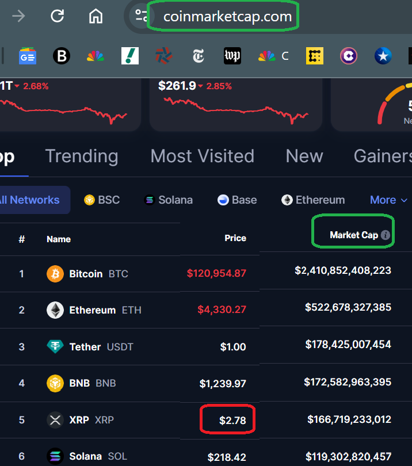Go to the browser home page icon
Image resolution: width=412 pixels, height=466 pixels.
tap(96, 16)
